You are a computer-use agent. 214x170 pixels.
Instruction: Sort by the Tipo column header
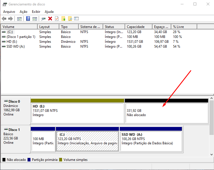(x=69, y=27)
